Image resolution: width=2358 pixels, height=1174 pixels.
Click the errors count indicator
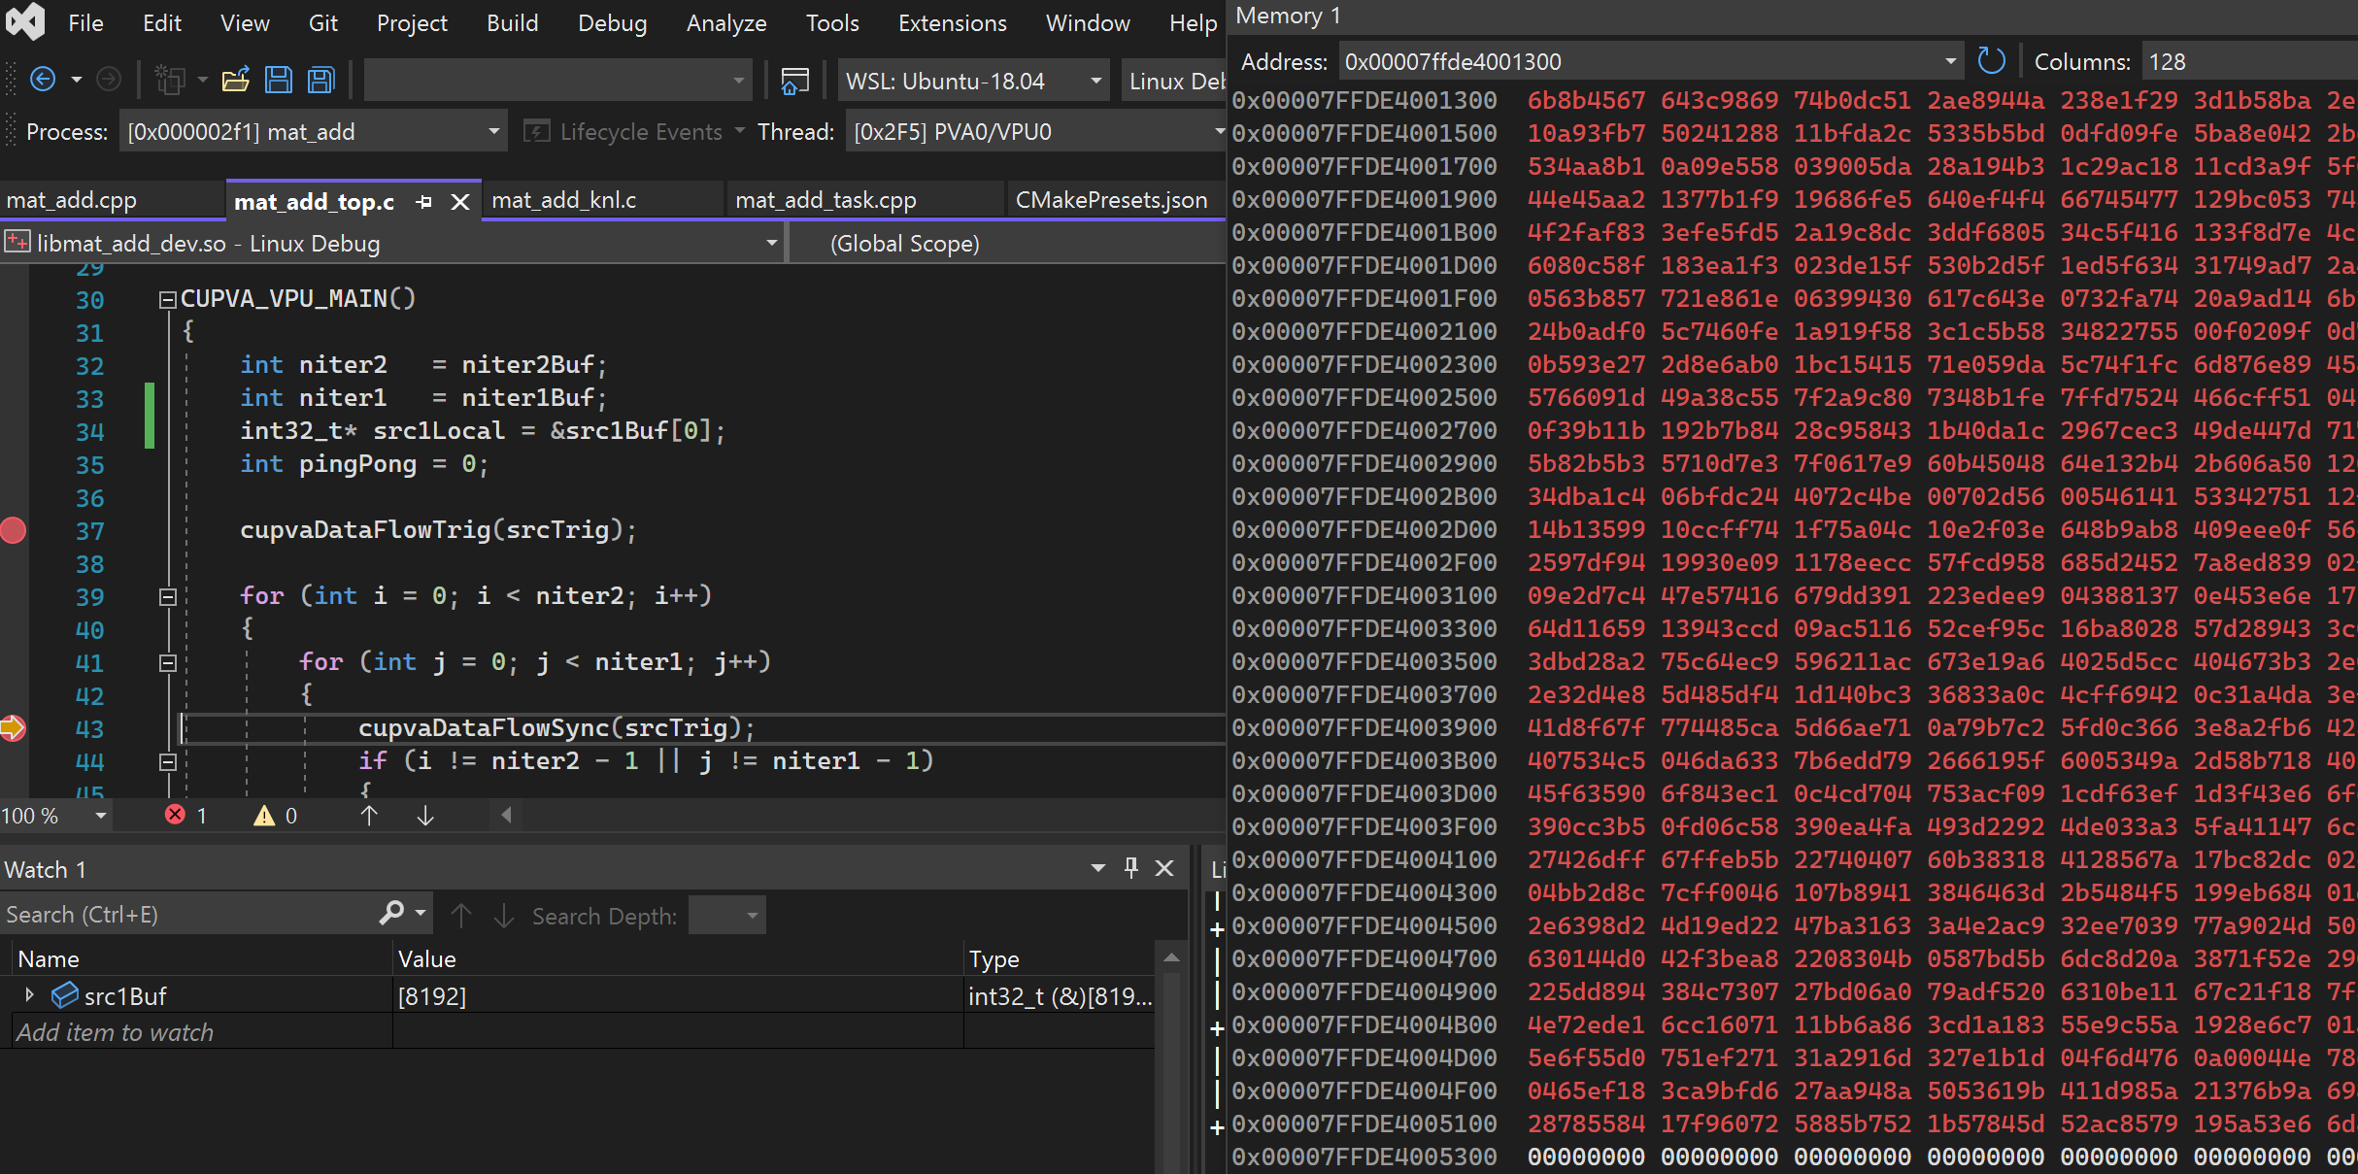[186, 816]
